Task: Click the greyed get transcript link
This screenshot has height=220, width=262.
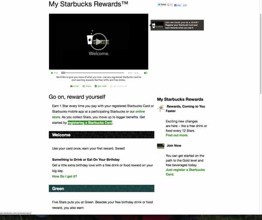Action: pos(119,86)
